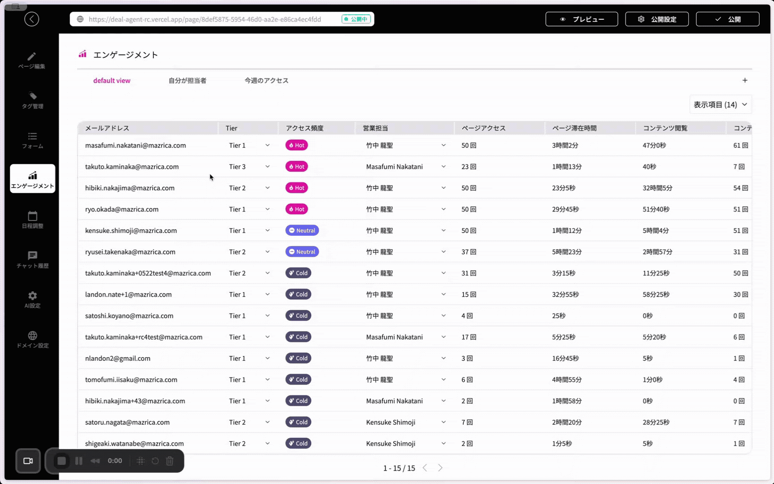Open AI設定 gear icon
This screenshot has height=484, width=774.
[32, 299]
